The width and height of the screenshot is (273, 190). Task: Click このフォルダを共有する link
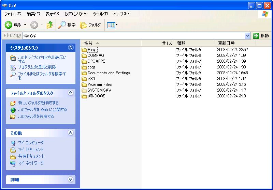[x=36, y=116]
